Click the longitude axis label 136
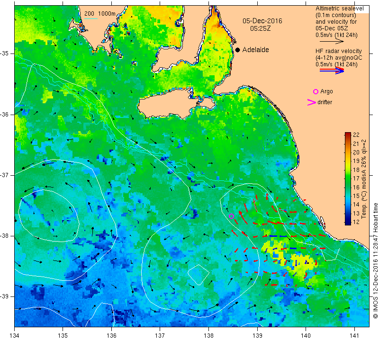Image resolution: width=379 pixels, height=341 pixels. (111, 336)
